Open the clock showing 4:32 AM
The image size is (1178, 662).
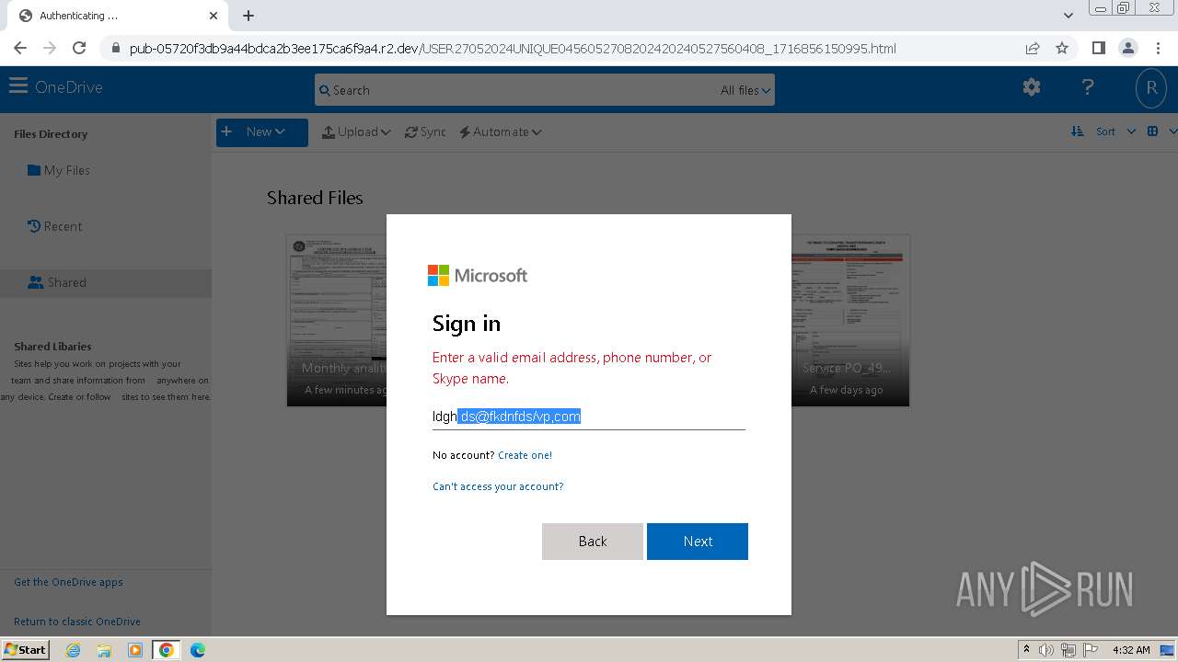[x=1131, y=650]
